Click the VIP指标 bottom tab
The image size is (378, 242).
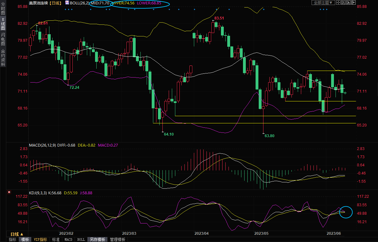coord(41,239)
